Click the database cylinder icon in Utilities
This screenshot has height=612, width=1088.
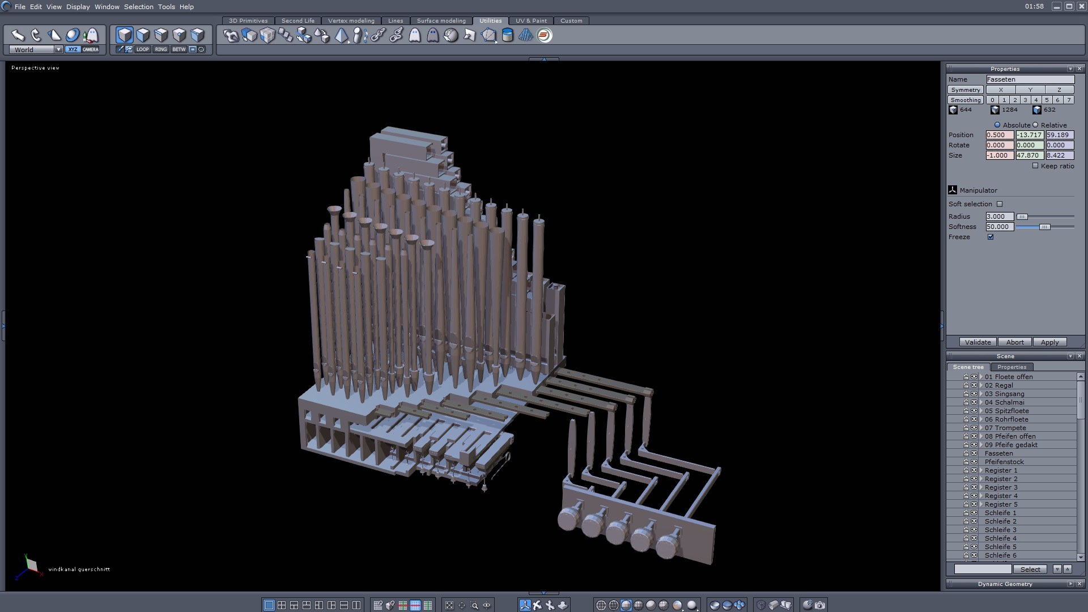click(507, 35)
